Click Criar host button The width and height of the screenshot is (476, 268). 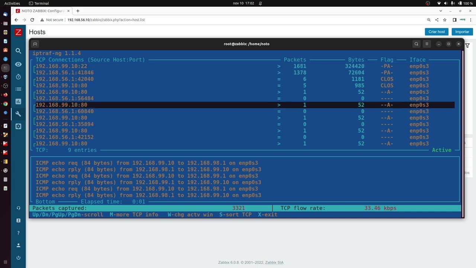click(437, 32)
